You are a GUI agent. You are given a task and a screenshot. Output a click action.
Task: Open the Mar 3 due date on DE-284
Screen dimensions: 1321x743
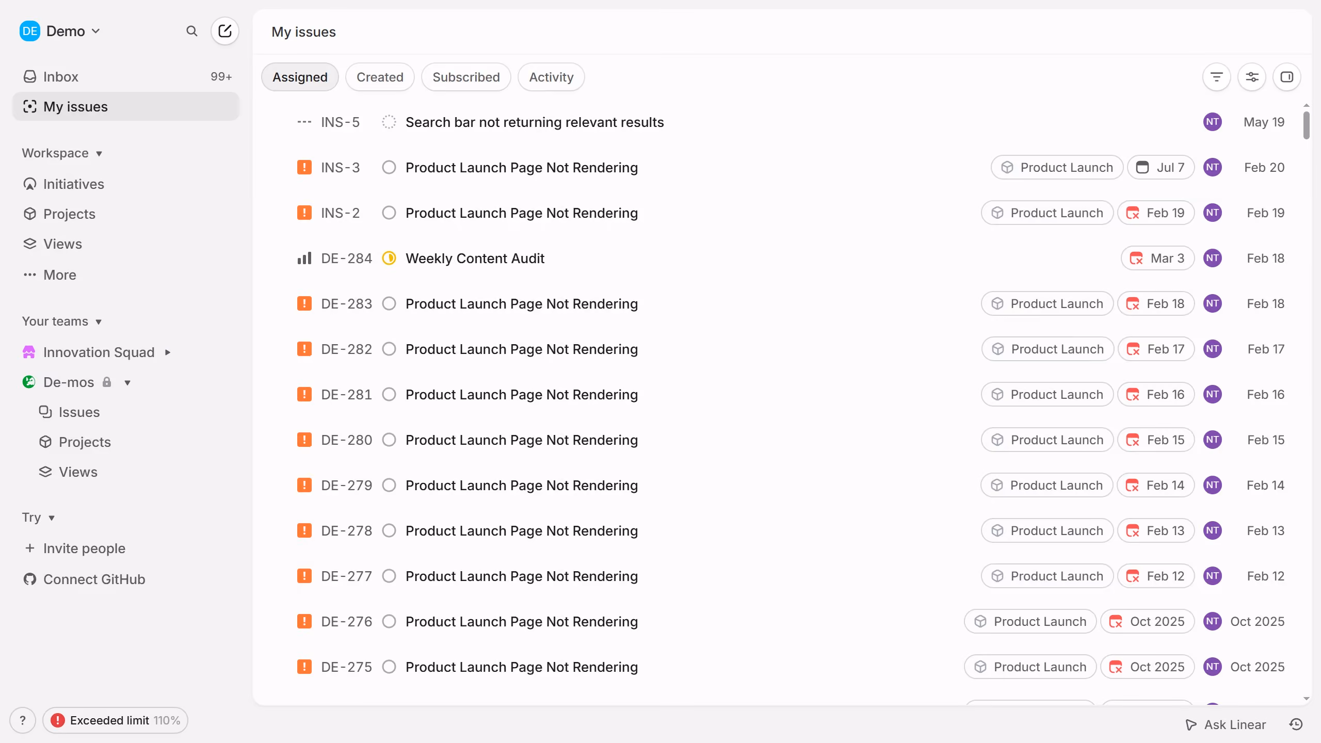(1158, 258)
